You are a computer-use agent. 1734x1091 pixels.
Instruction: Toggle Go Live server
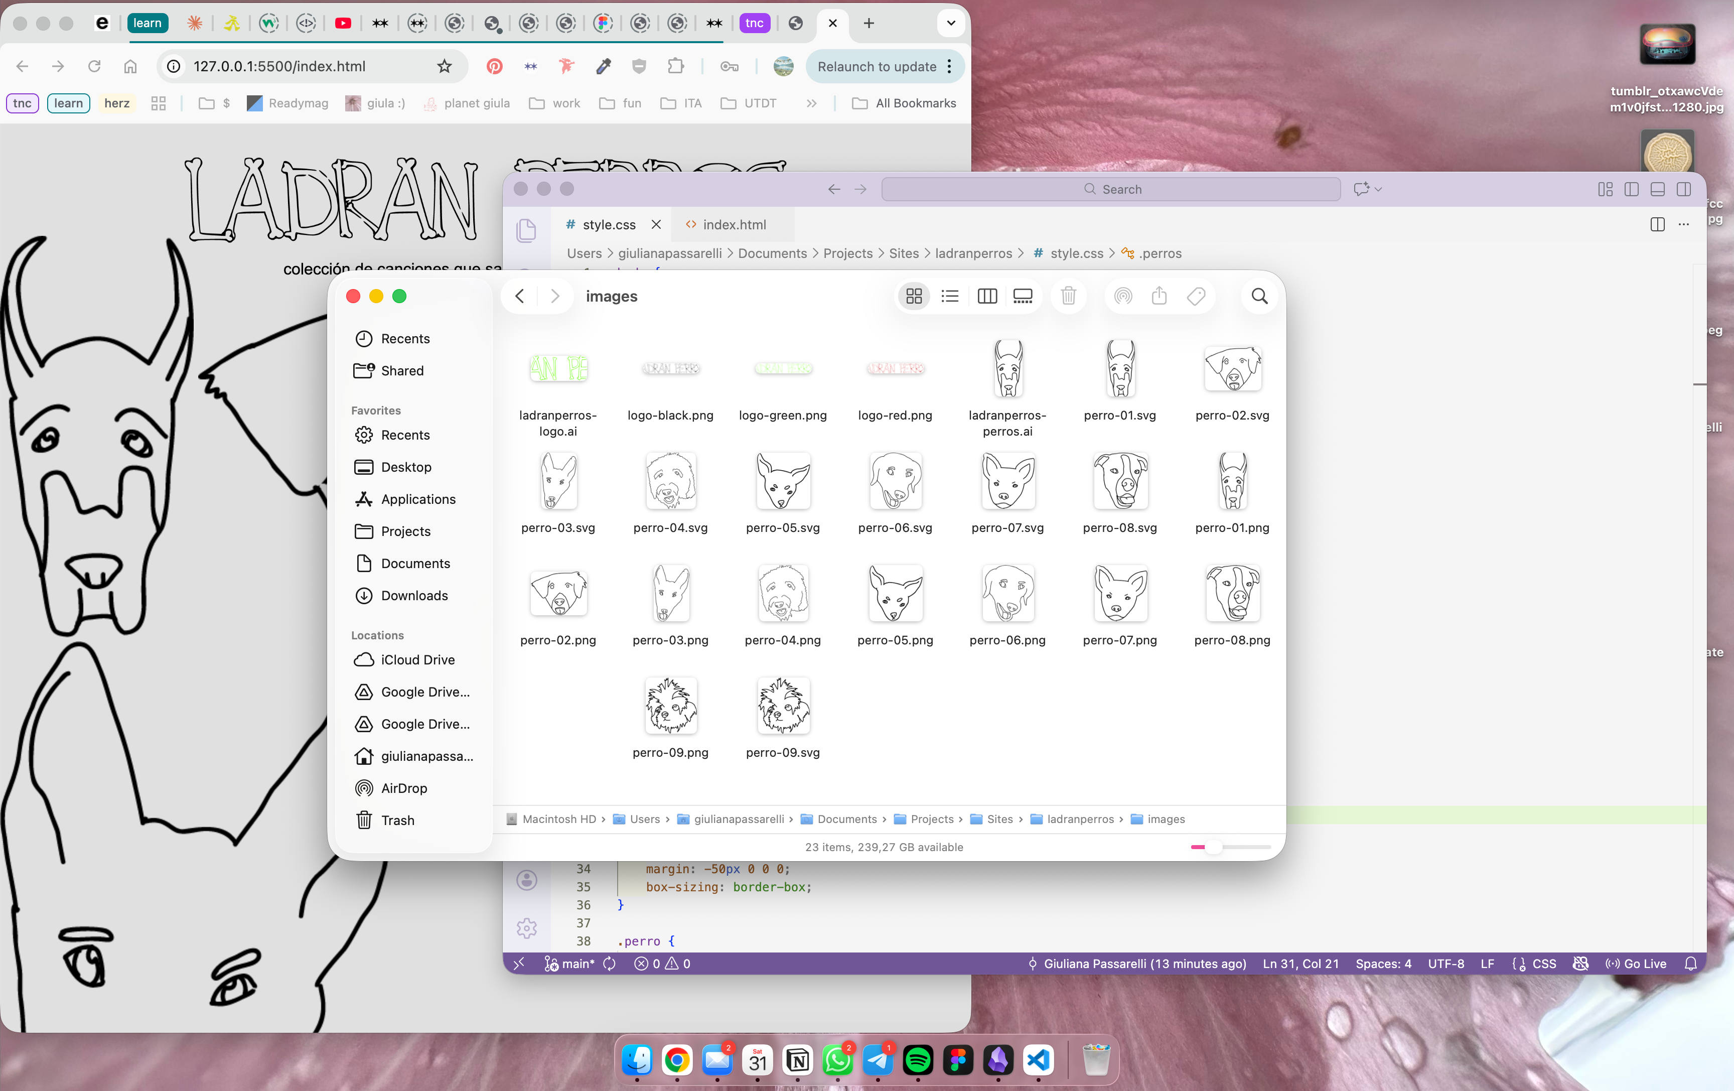(x=1636, y=964)
